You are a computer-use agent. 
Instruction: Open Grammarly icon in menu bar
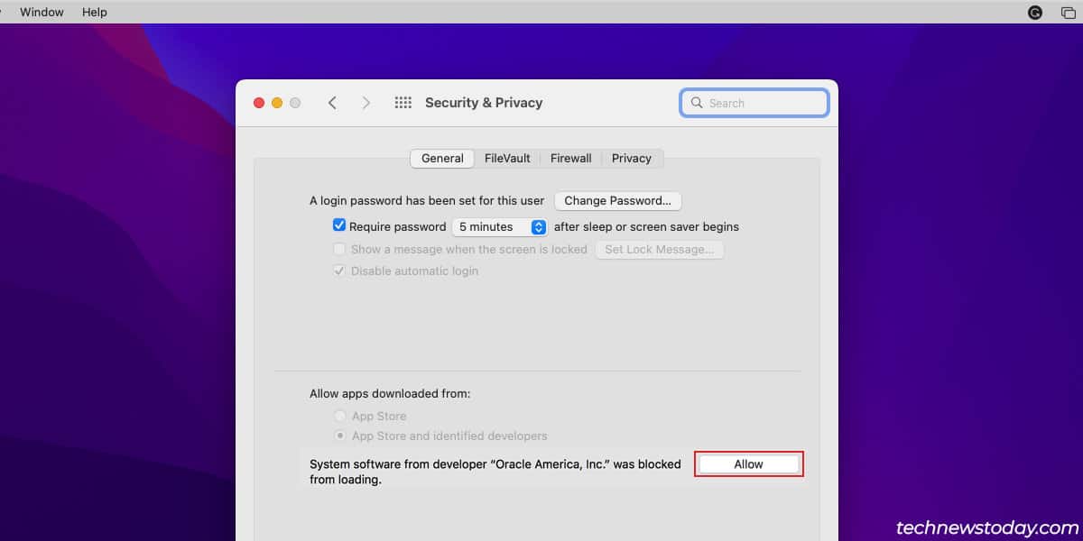click(x=1035, y=12)
